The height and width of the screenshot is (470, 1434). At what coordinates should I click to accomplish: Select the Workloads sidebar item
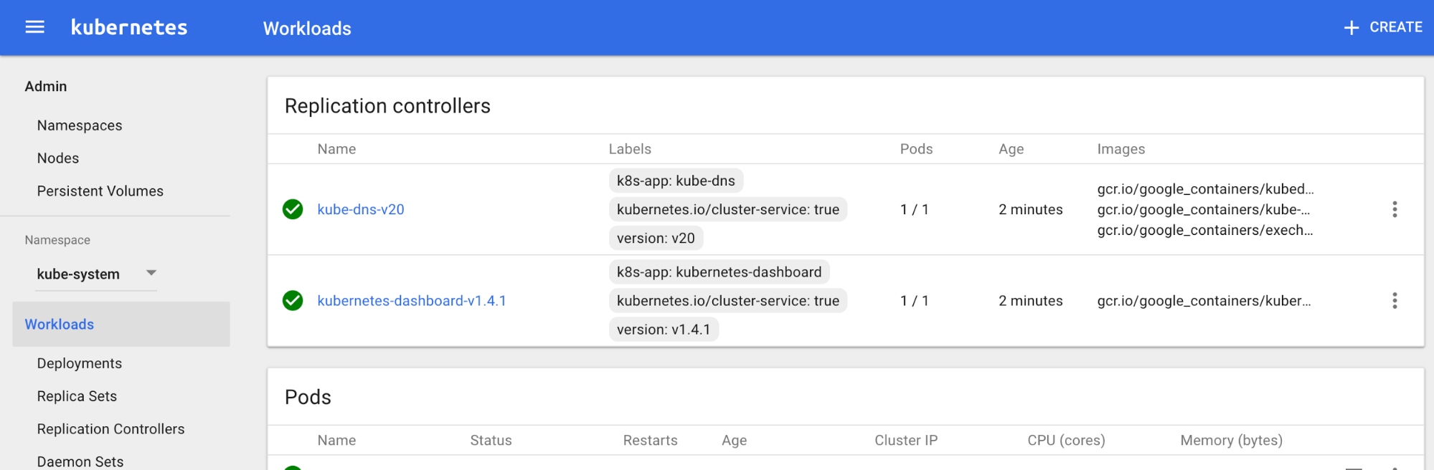tap(121, 325)
